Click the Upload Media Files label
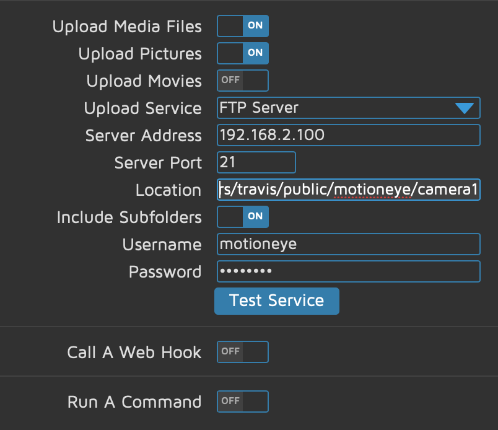The height and width of the screenshot is (430, 498). 128,26
